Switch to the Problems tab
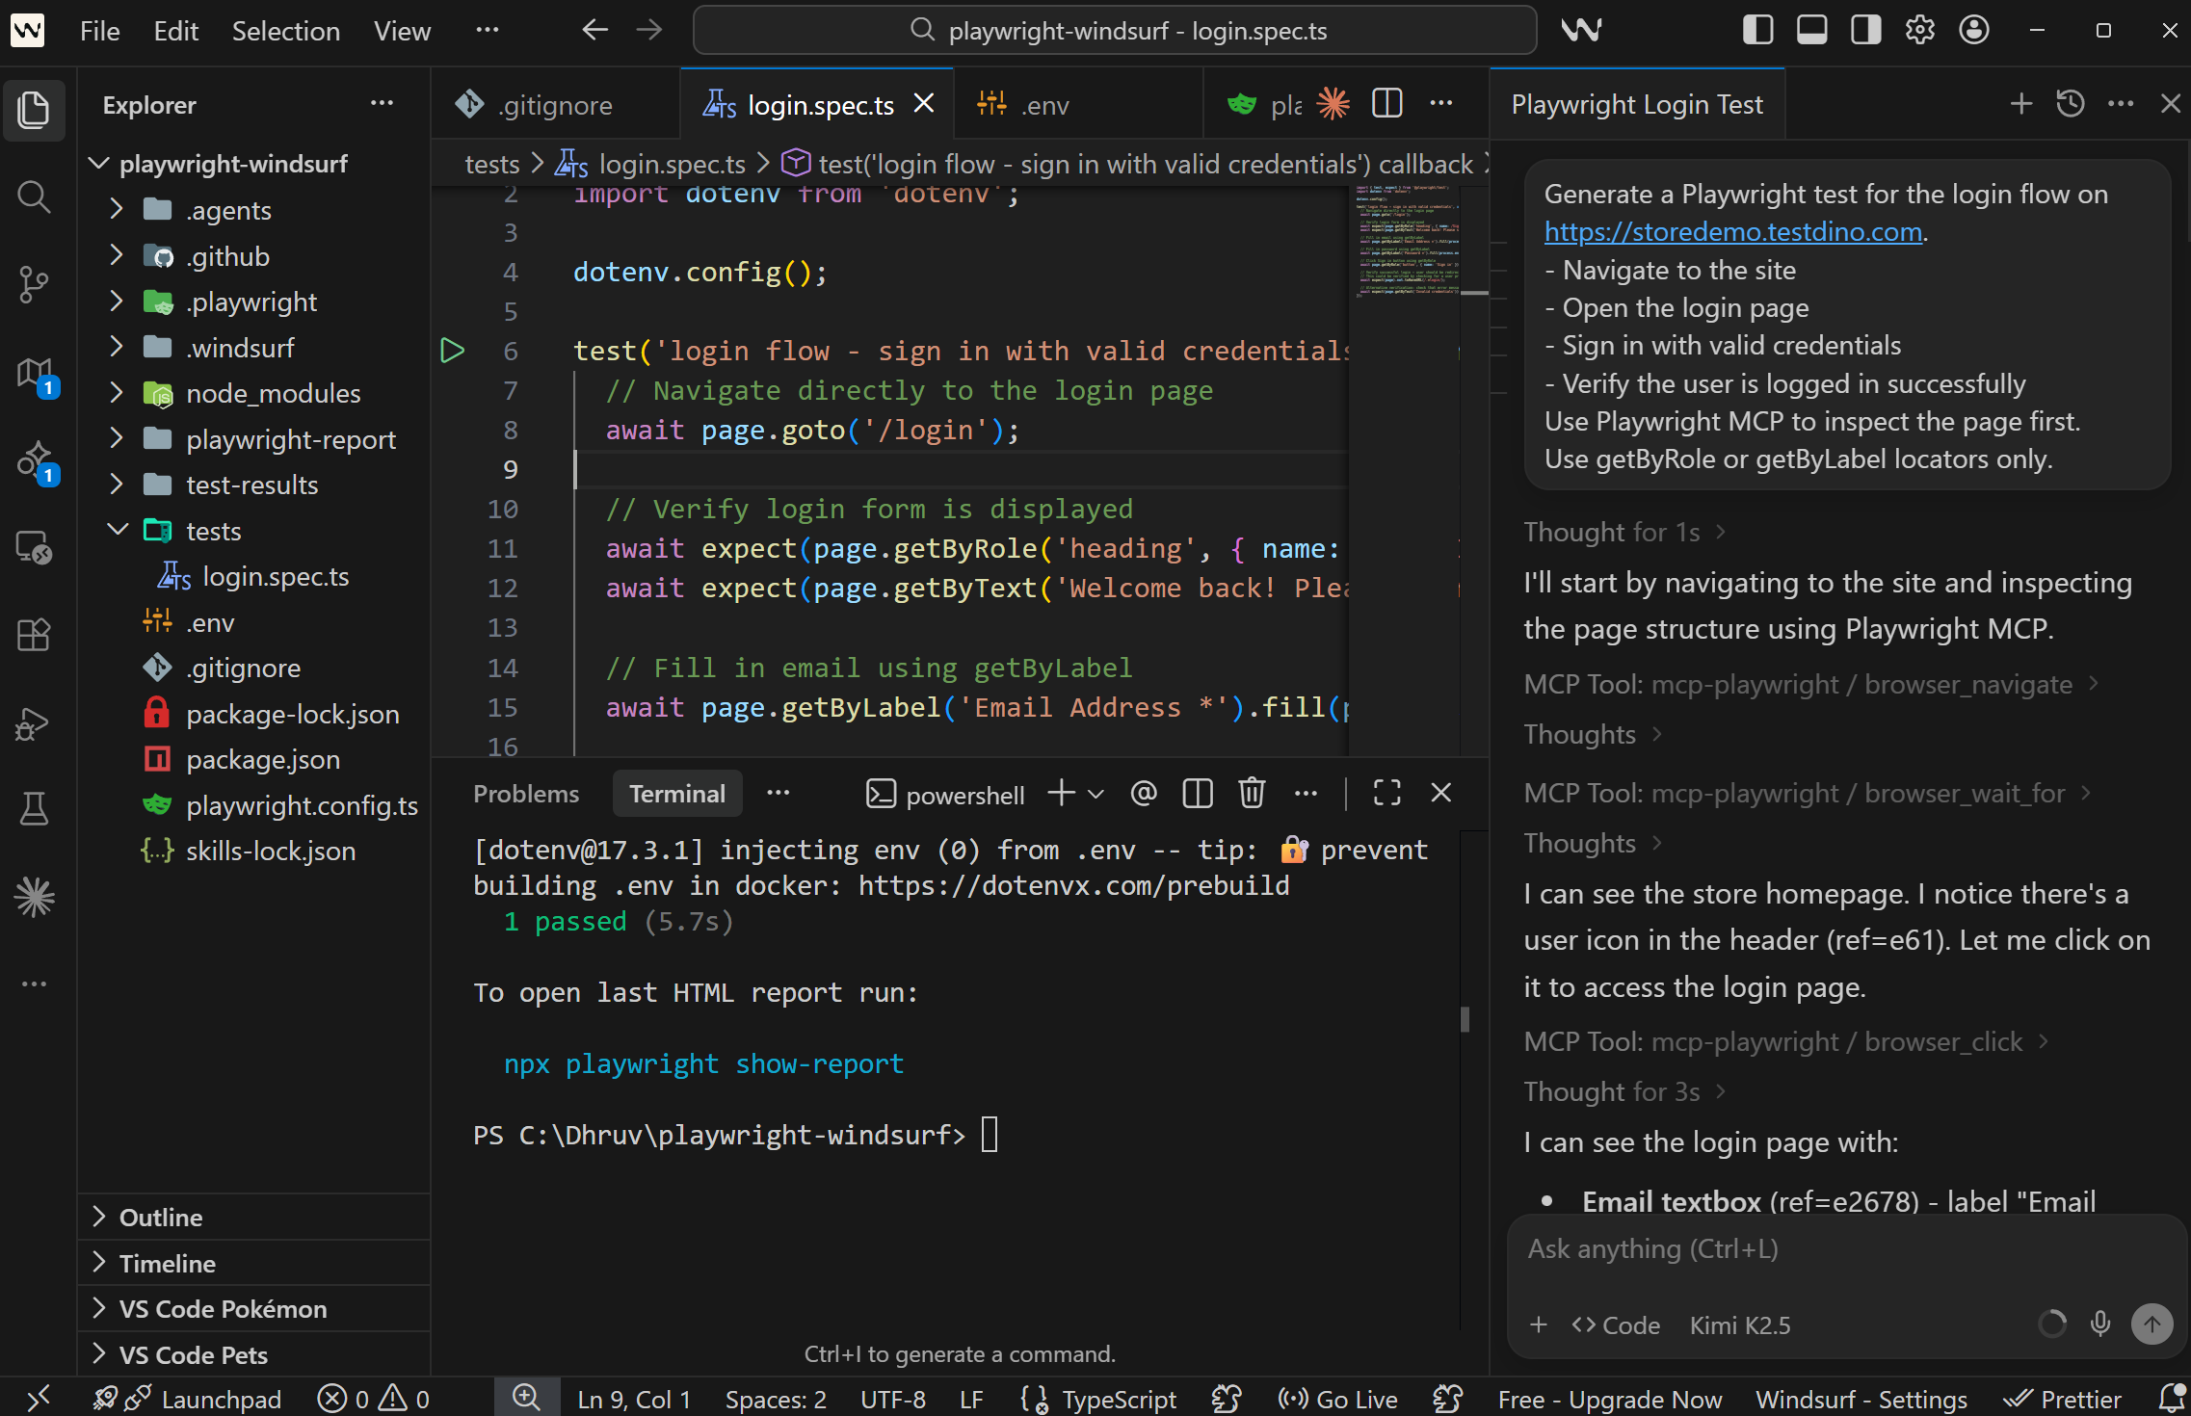Image resolution: width=2191 pixels, height=1416 pixels. coord(526,794)
